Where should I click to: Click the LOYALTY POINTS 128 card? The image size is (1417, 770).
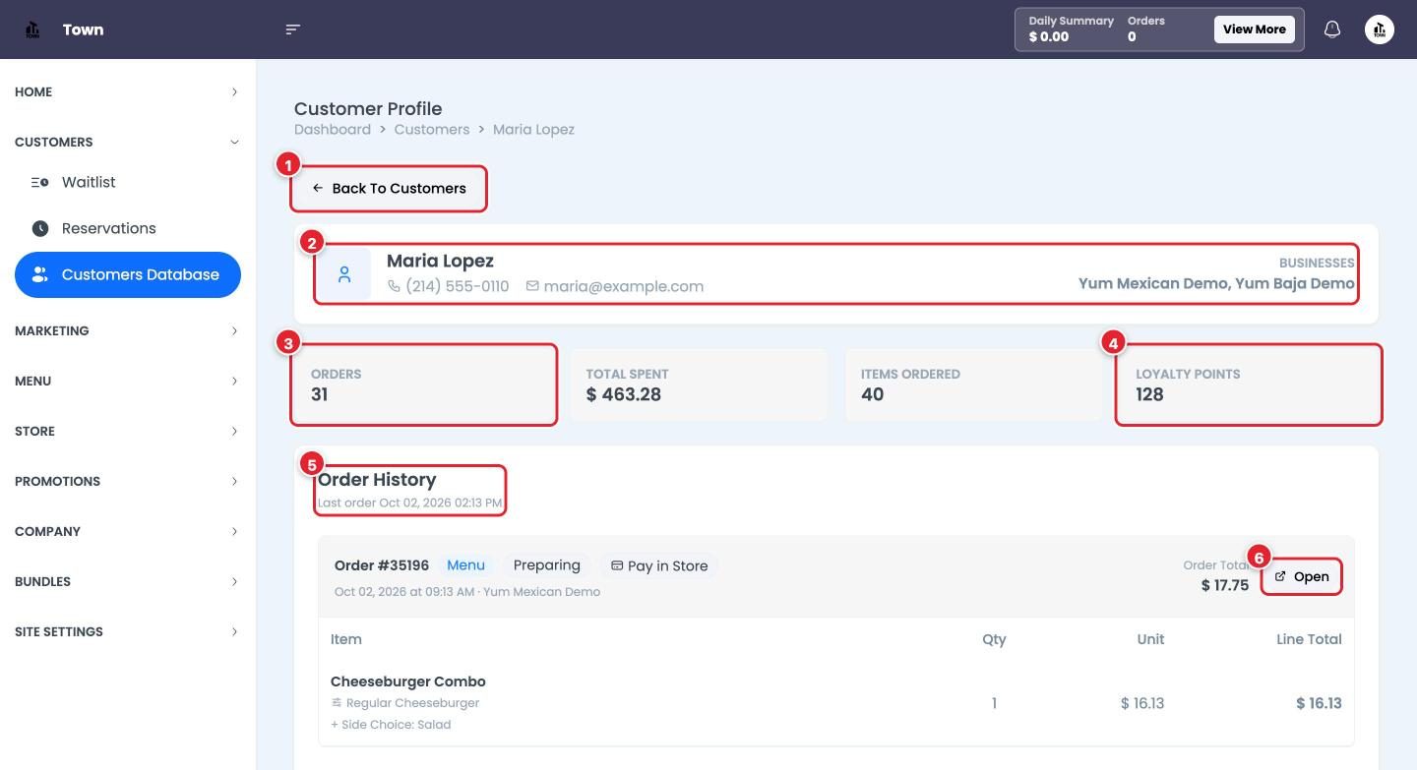[1249, 385]
